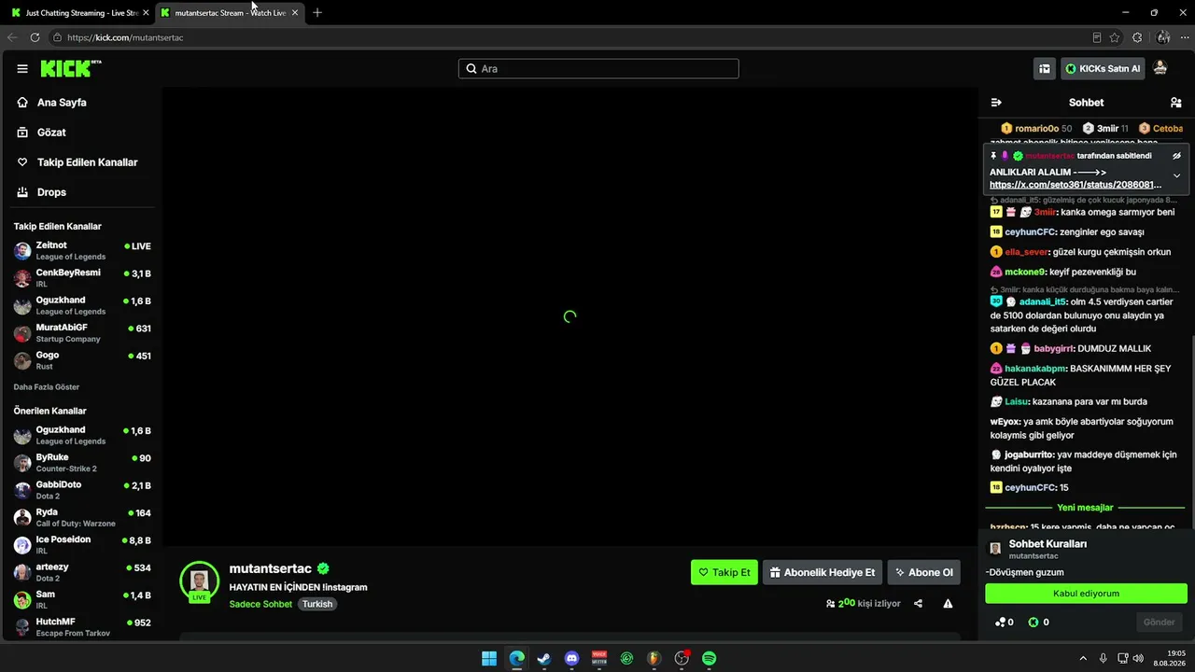Open Takip Edilen Kanallar menu item
This screenshot has height=672, width=1195.
tap(87, 162)
